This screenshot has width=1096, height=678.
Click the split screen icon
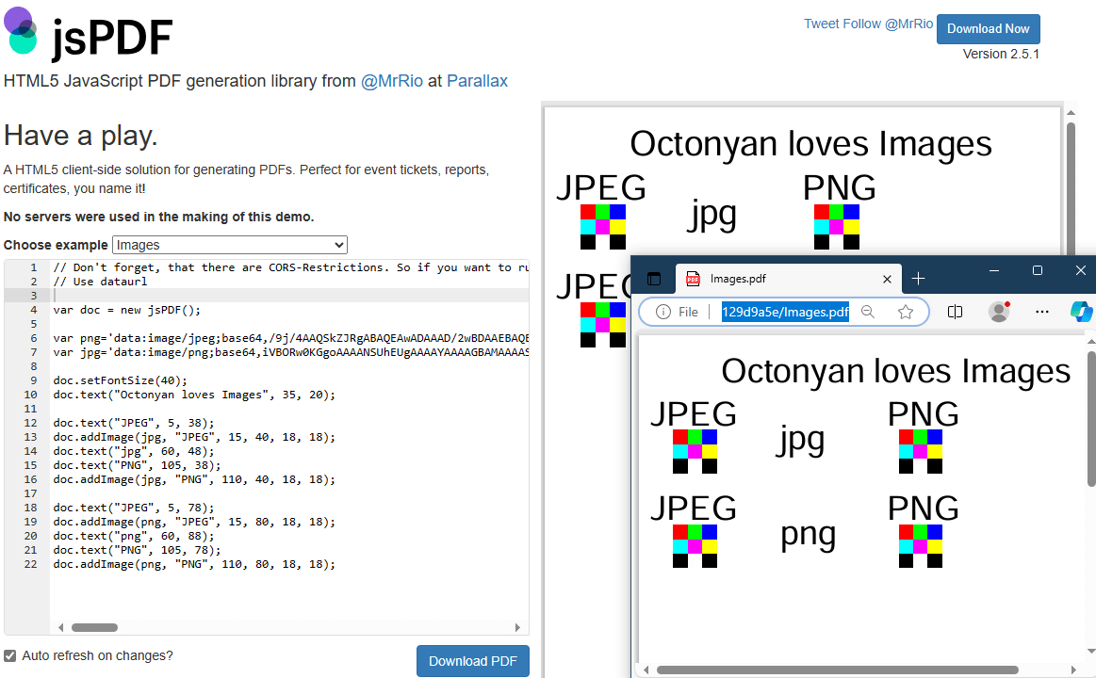955,312
